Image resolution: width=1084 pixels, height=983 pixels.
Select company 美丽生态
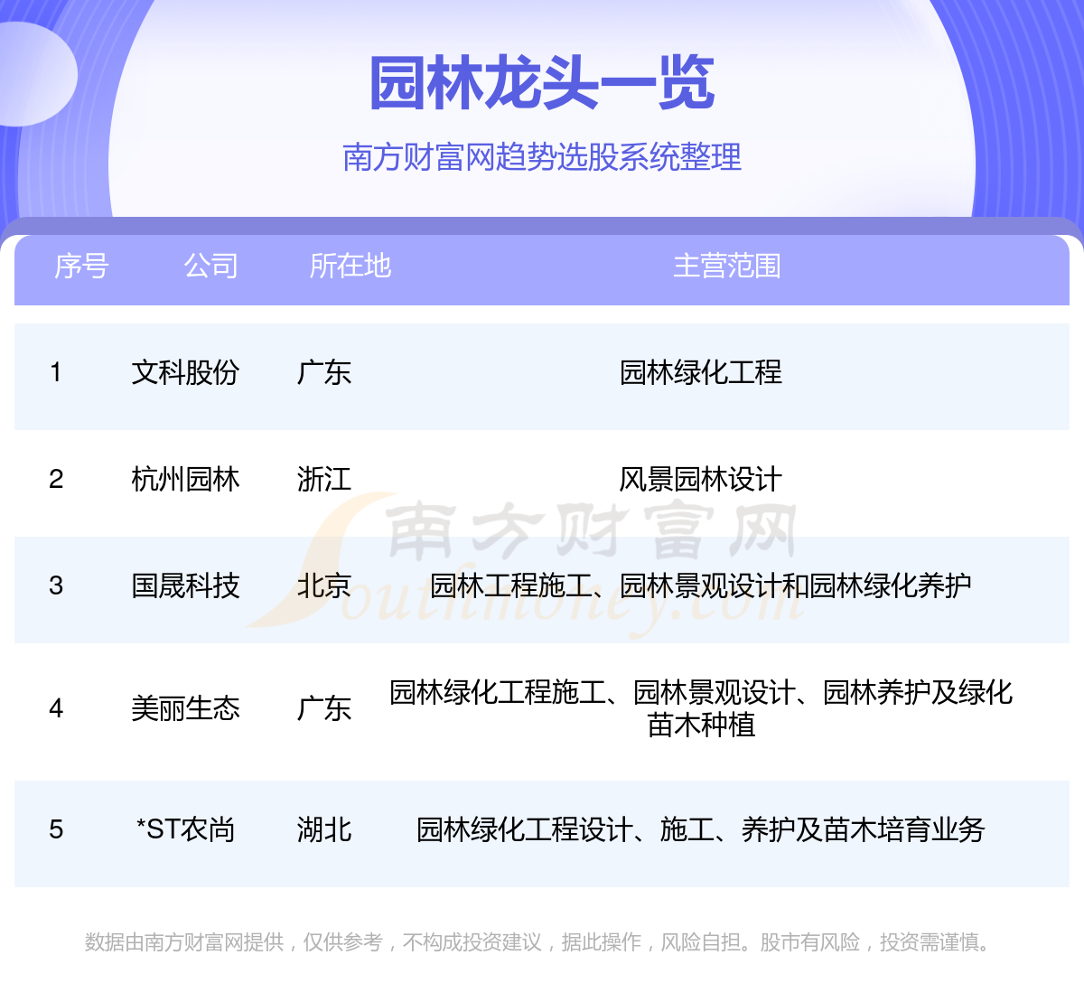click(x=185, y=708)
